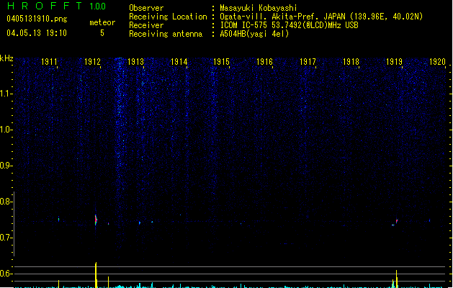
Task: Click the HROFFT 1.0.0 title text
Action: pos(56,6)
